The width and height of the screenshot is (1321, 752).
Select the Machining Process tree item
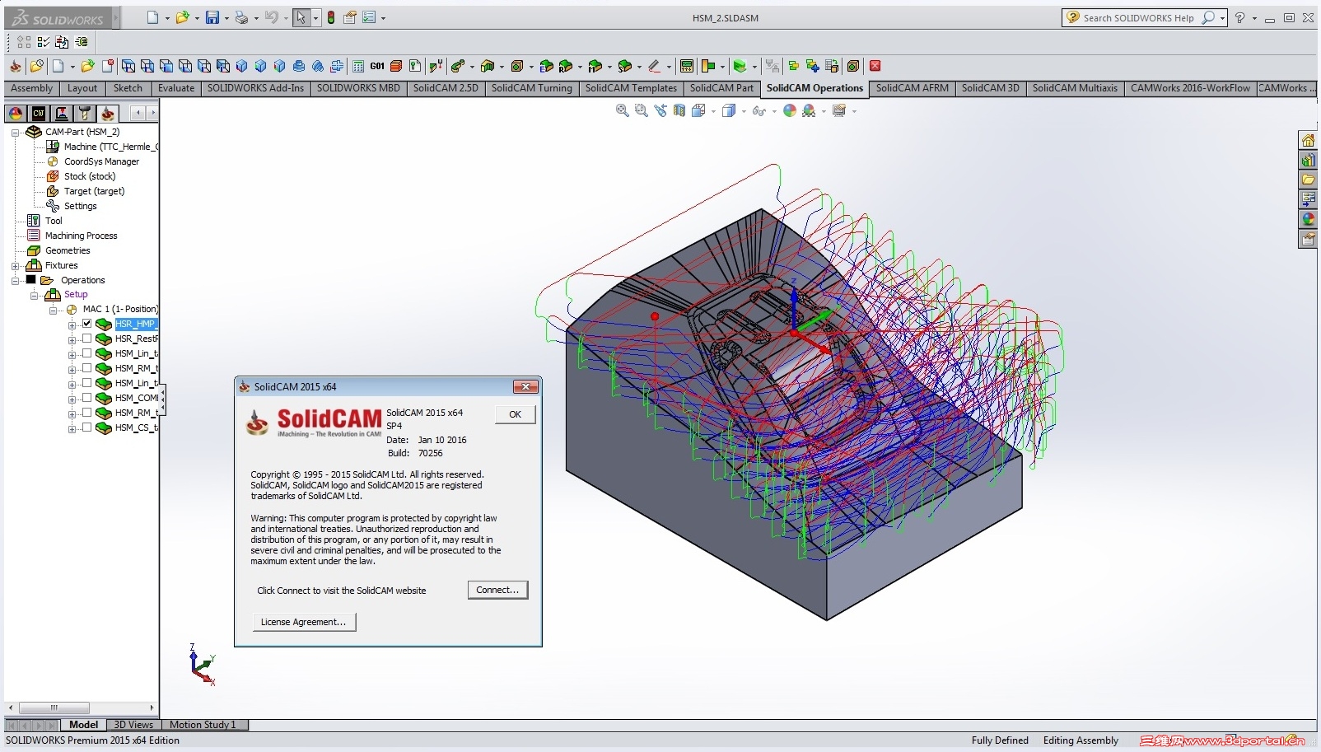(81, 236)
